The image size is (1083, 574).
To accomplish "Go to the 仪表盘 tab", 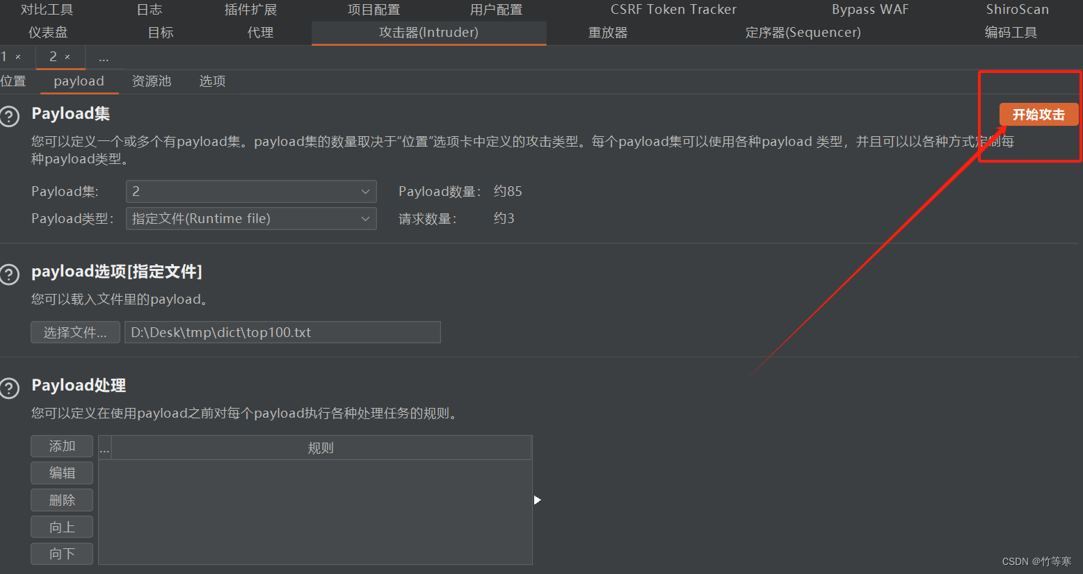I will (48, 33).
